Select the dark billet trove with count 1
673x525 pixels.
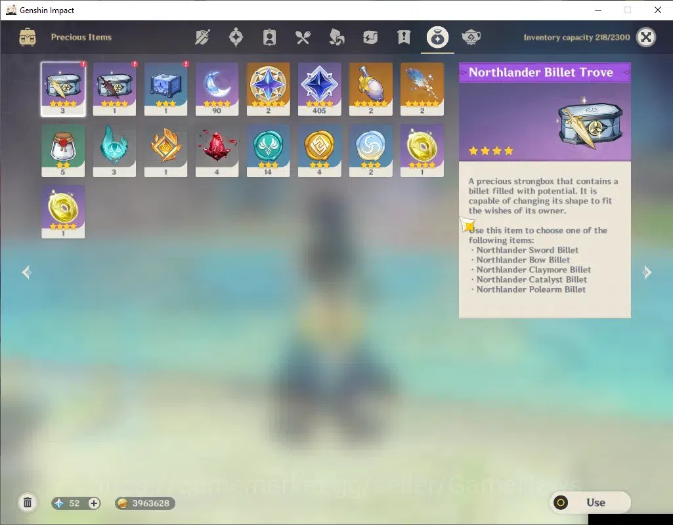[114, 89]
